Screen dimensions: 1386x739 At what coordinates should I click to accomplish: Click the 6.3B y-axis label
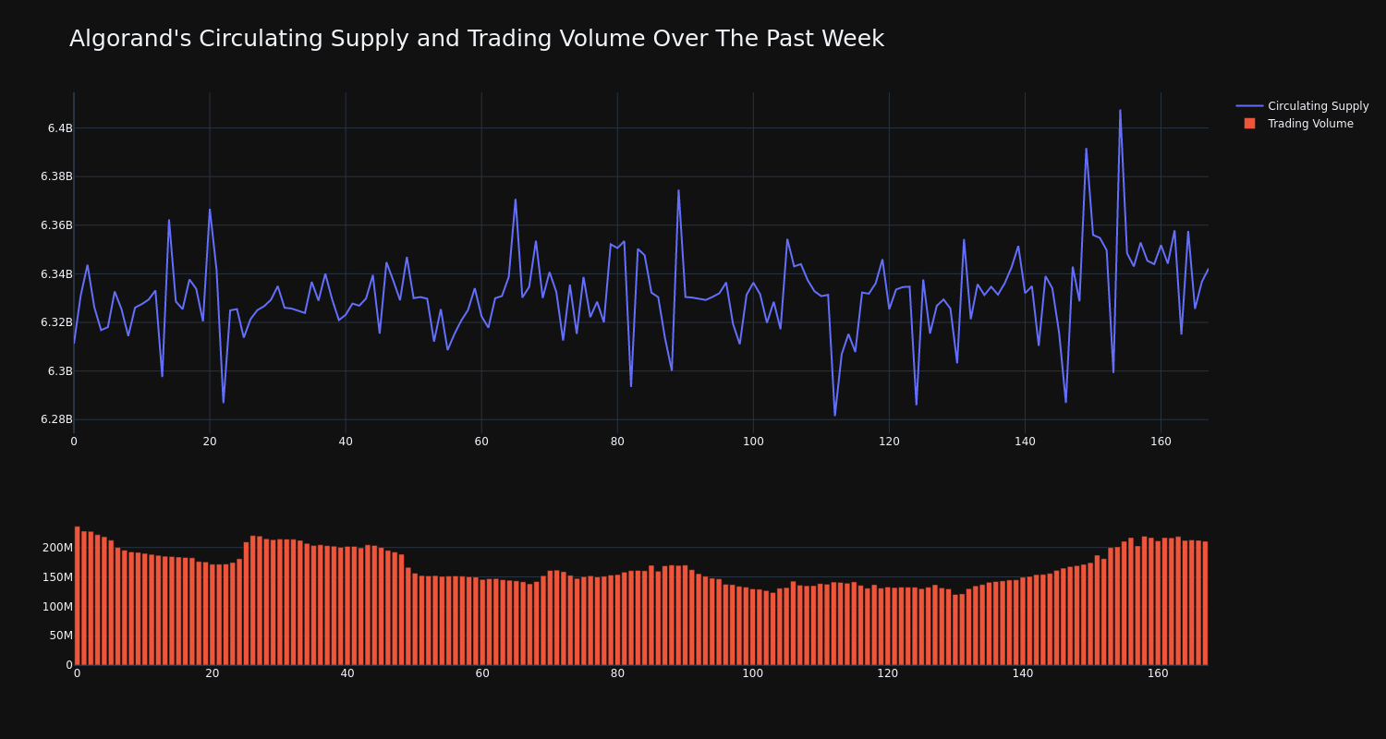[x=60, y=371]
